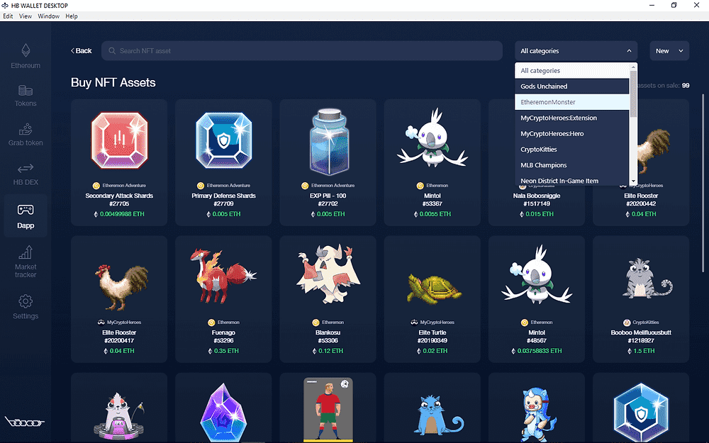Click the Nala Bobosniggle card title

pyautogui.click(x=537, y=196)
